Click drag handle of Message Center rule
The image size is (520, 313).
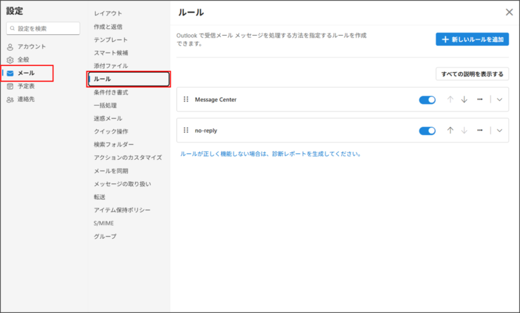coord(186,100)
